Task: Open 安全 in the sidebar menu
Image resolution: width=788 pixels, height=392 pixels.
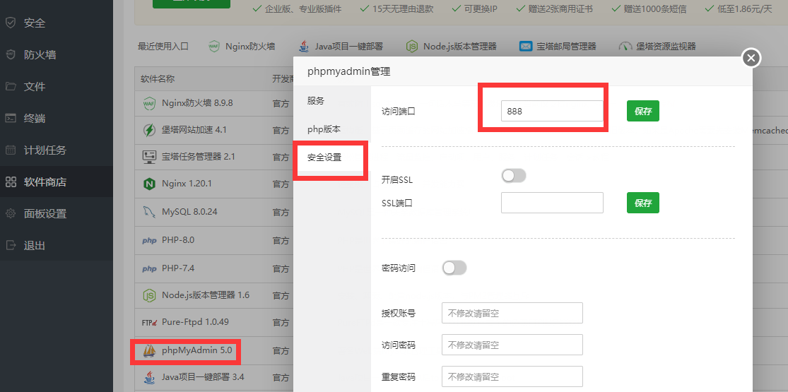Action: pos(35,23)
